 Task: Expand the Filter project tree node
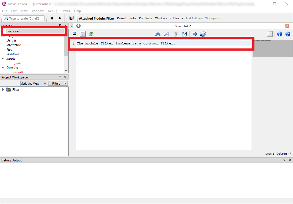(x=3, y=90)
